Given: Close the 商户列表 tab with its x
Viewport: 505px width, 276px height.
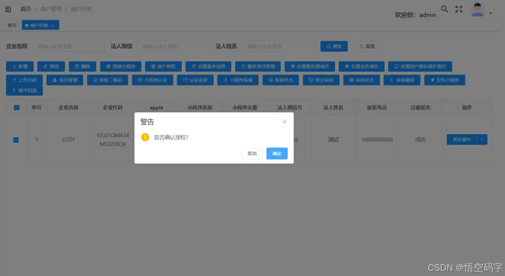Looking at the screenshot, I should pyautogui.click(x=52, y=25).
